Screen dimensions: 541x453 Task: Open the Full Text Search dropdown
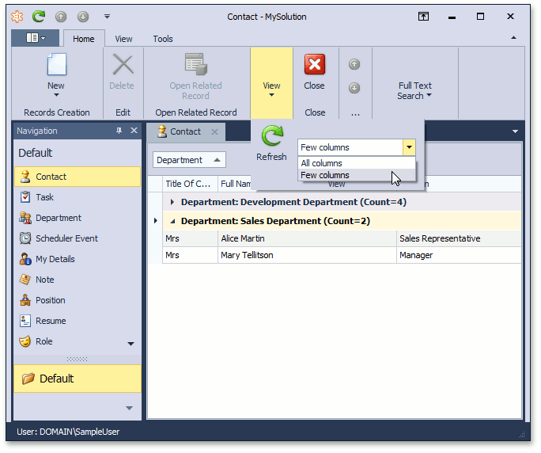(414, 90)
